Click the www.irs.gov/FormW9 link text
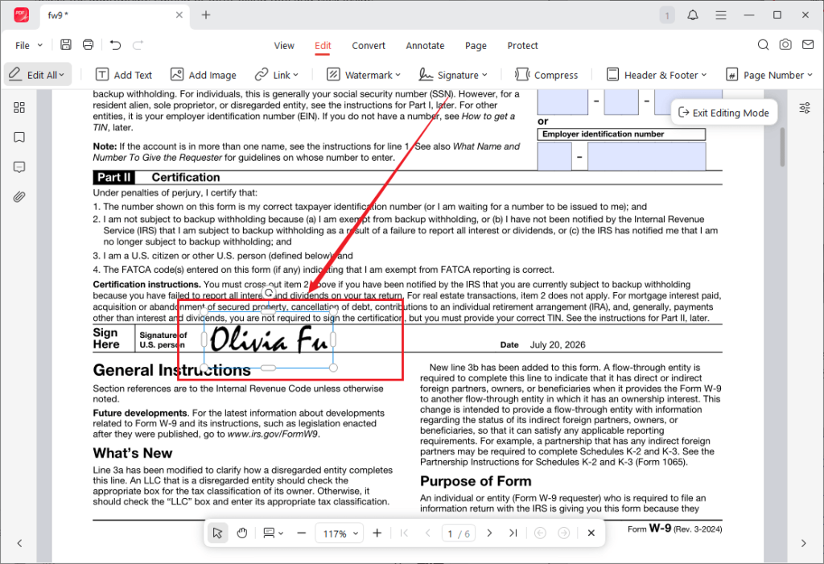The width and height of the screenshot is (824, 564). pyautogui.click(x=272, y=434)
